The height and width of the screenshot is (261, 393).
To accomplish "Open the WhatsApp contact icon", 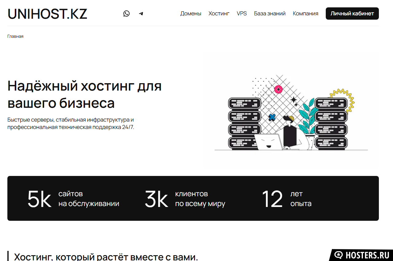I will coord(126,14).
